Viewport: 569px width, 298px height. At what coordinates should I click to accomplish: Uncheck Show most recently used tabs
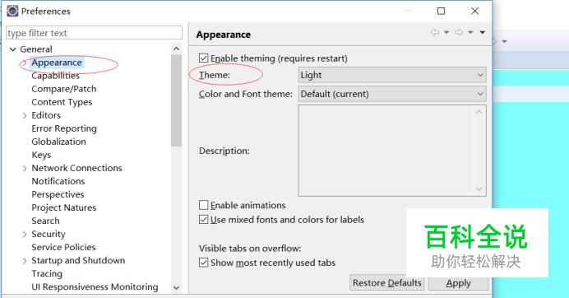(x=204, y=263)
